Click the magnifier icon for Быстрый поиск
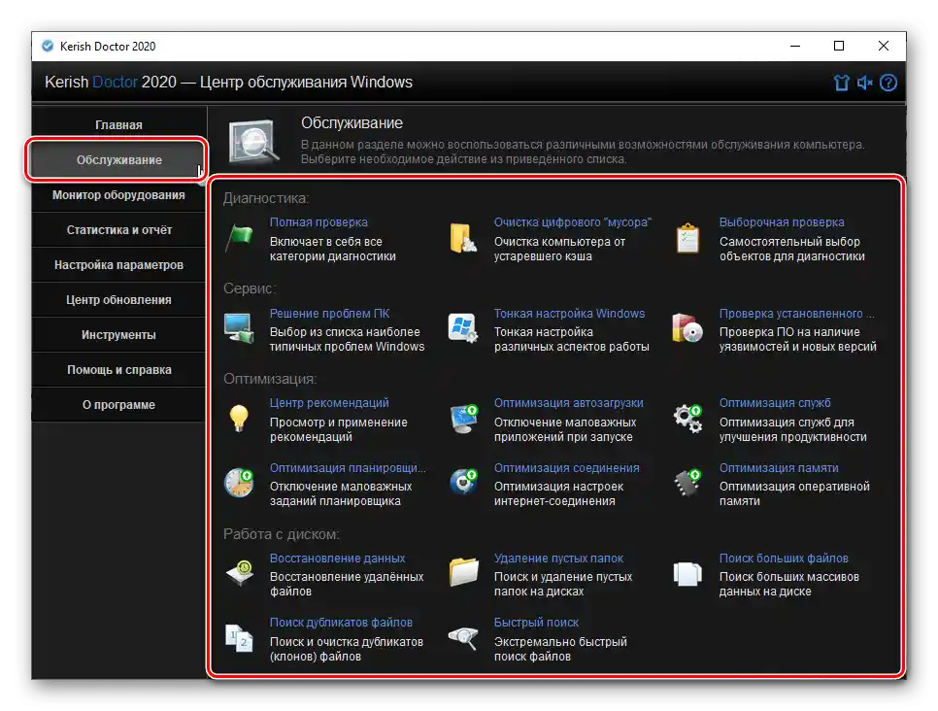The width and height of the screenshot is (938, 711). coord(463,638)
